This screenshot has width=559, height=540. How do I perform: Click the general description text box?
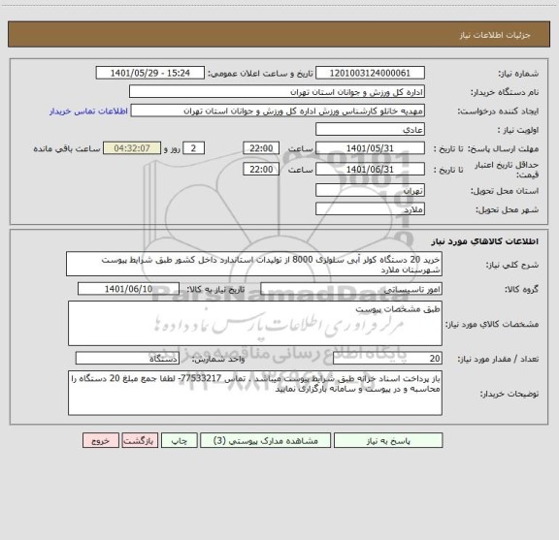(254, 264)
